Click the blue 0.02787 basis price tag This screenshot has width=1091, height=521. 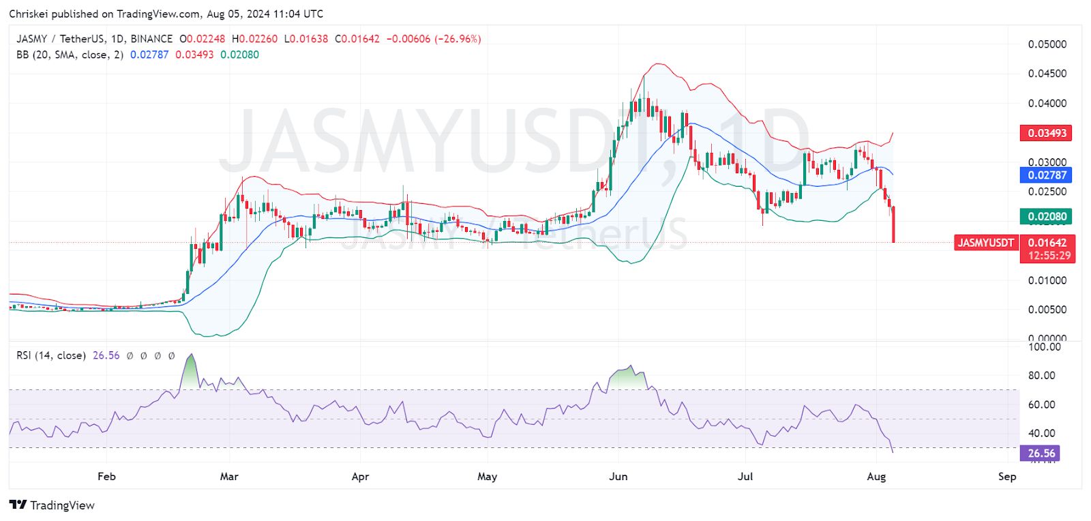click(1046, 175)
